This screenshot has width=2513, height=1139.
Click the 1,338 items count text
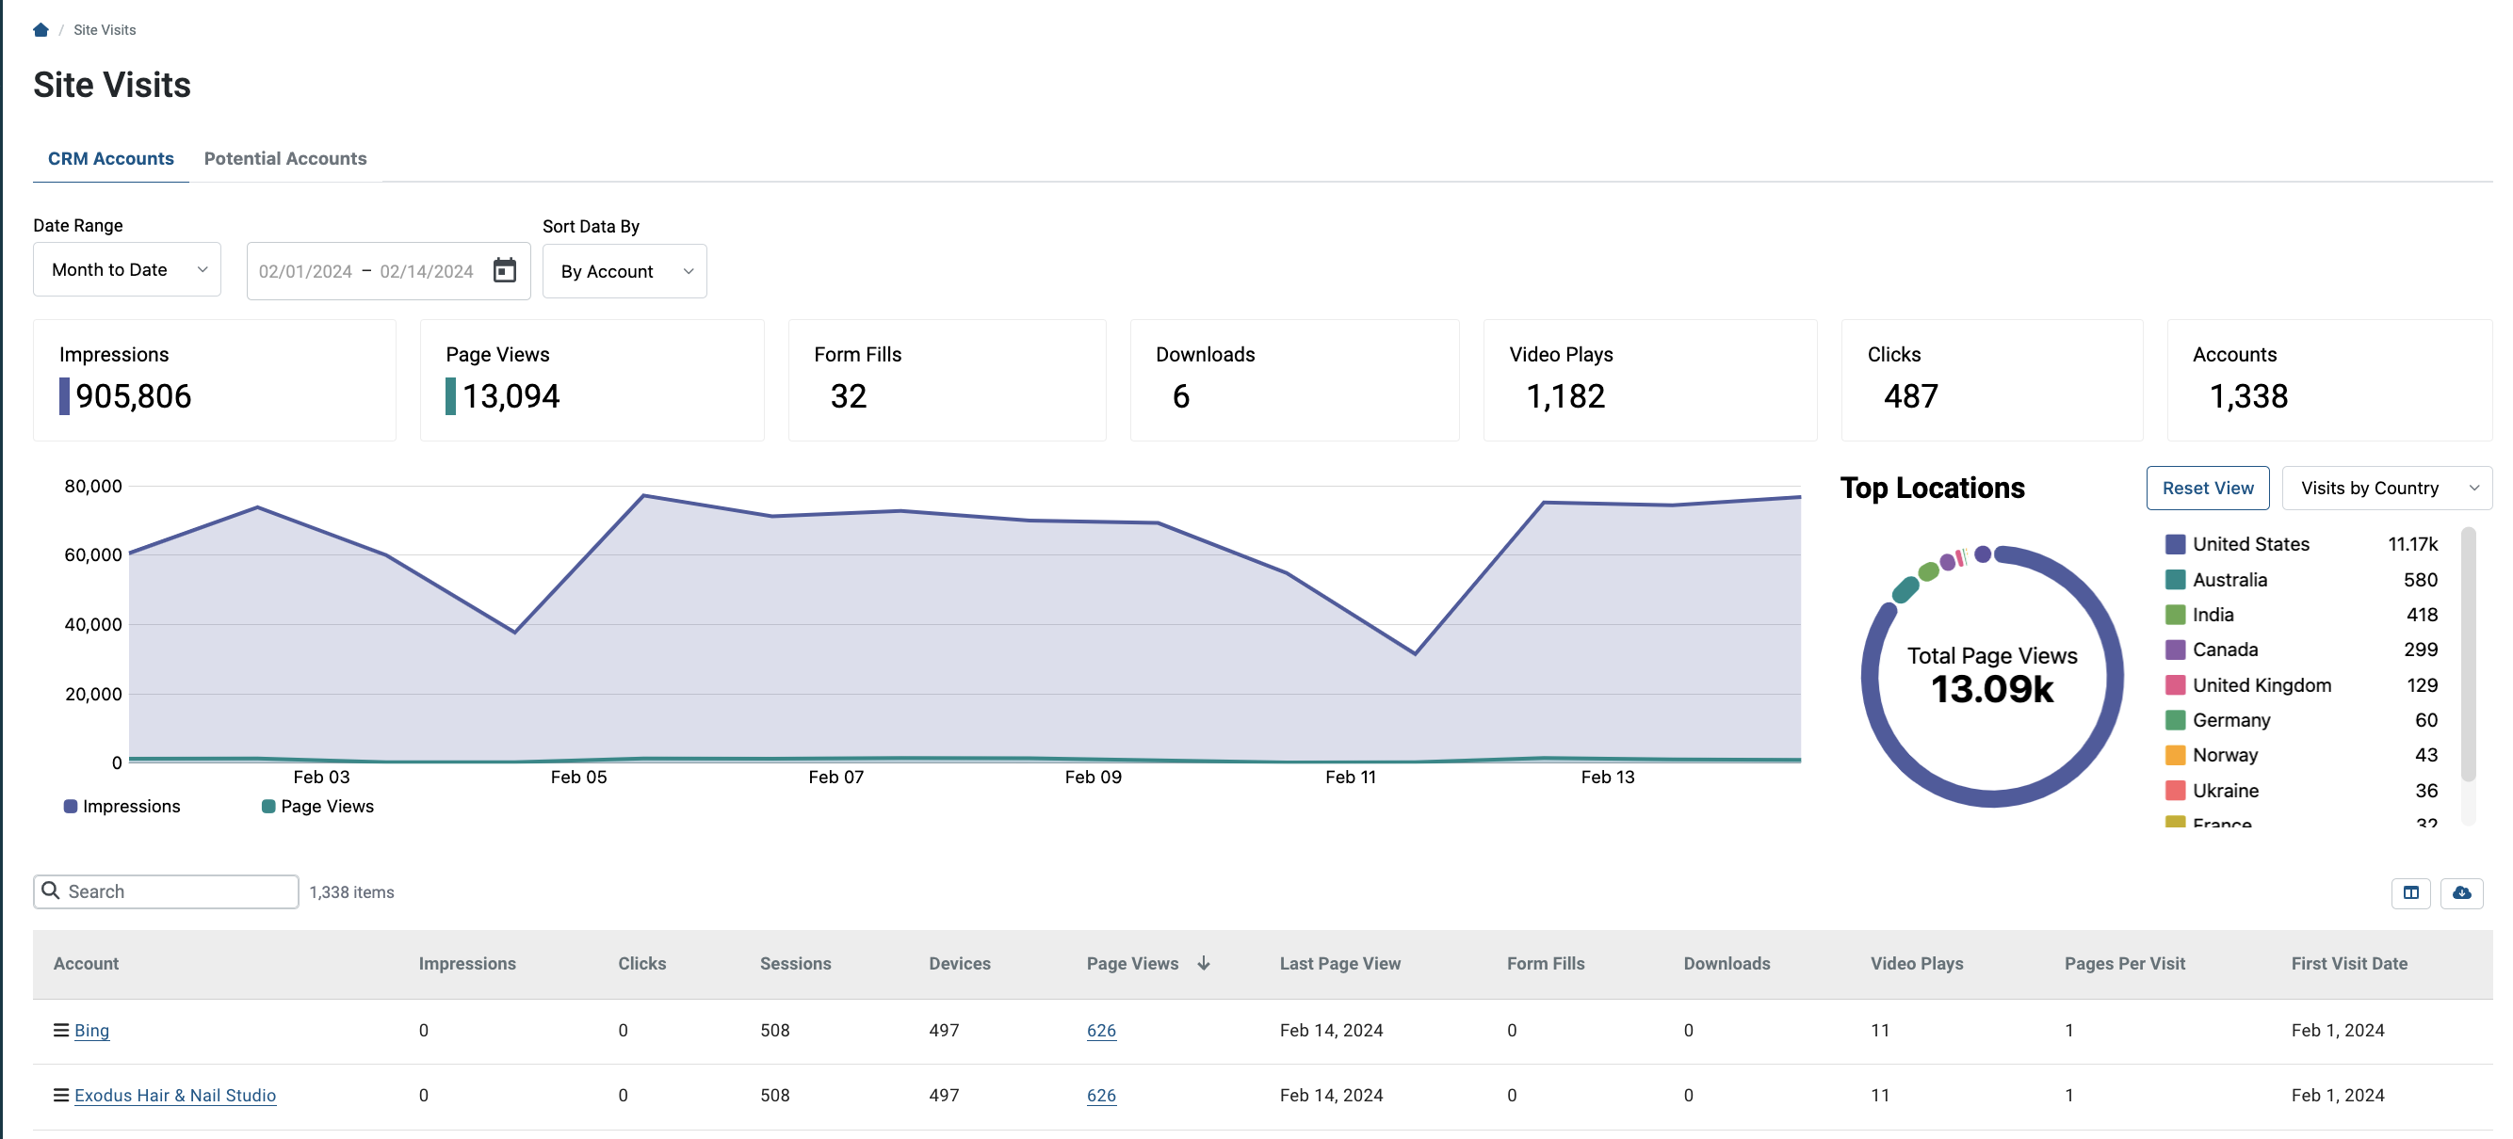click(351, 891)
